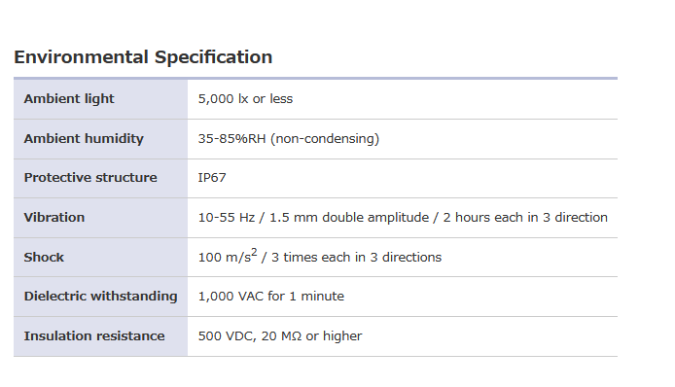This screenshot has width=675, height=387.
Task: Click the 1,000 VAC for 1 minute value
Action: tap(271, 297)
